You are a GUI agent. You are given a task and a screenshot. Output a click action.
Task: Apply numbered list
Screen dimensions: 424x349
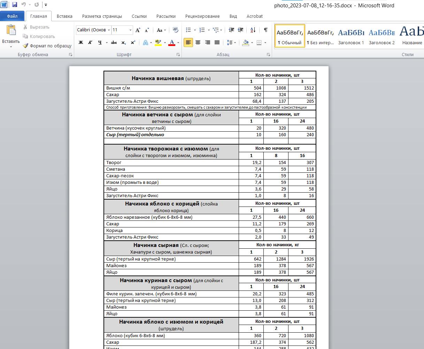click(x=202, y=30)
